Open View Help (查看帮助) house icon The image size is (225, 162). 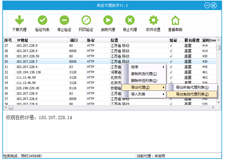pos(175,20)
